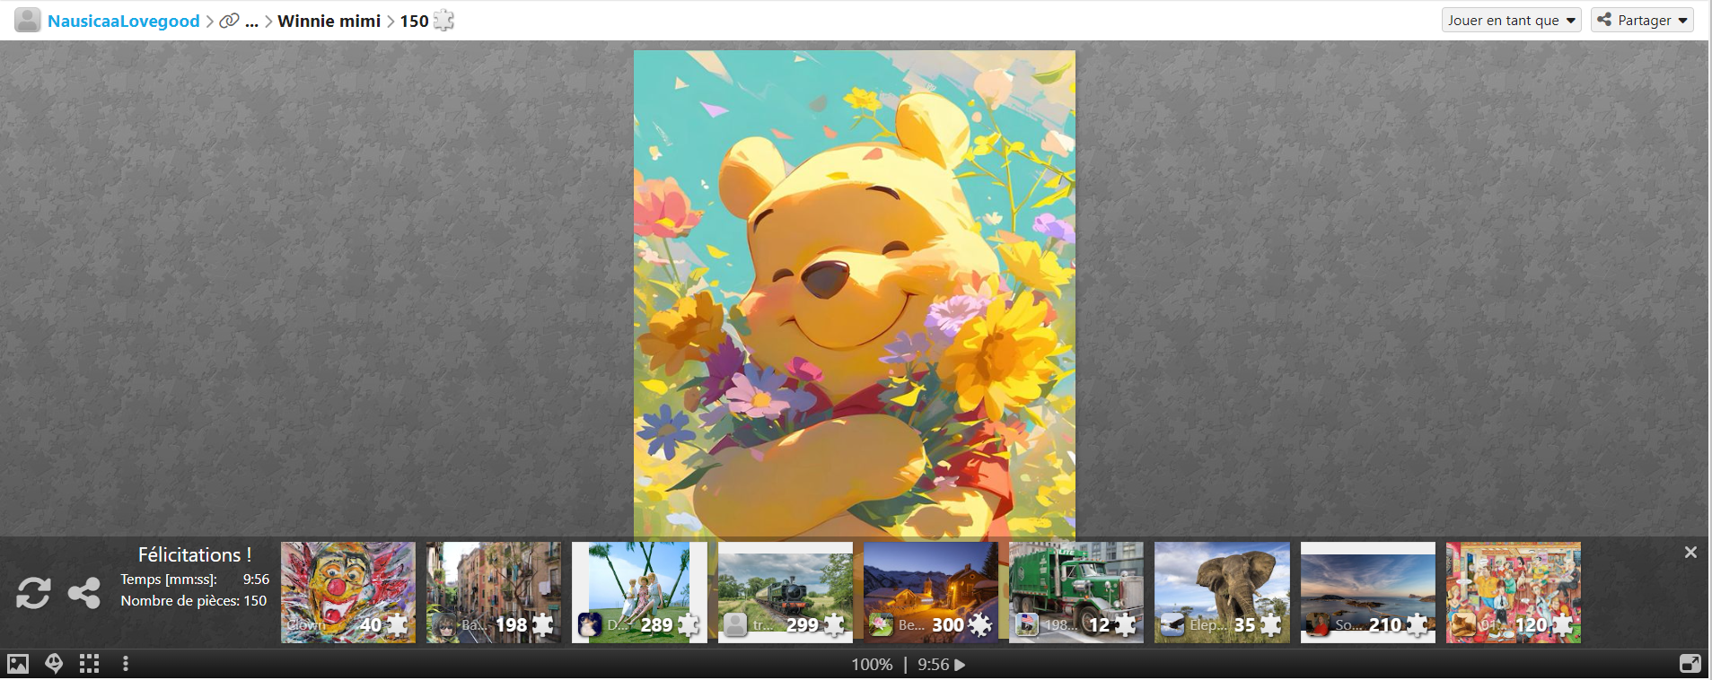Click the puzzle piece icon beside 150

pos(443,21)
